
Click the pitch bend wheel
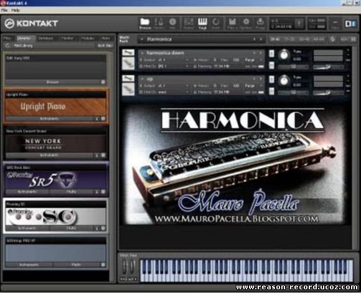pos(124,266)
